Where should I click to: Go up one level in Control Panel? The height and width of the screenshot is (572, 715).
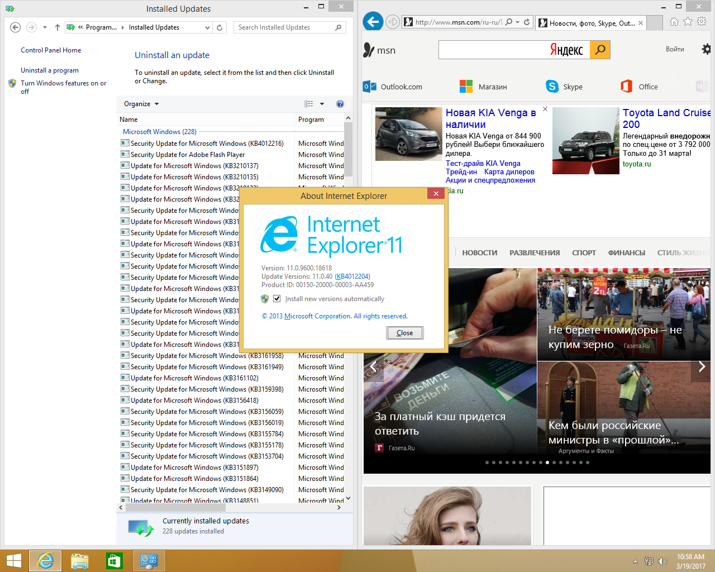click(57, 27)
